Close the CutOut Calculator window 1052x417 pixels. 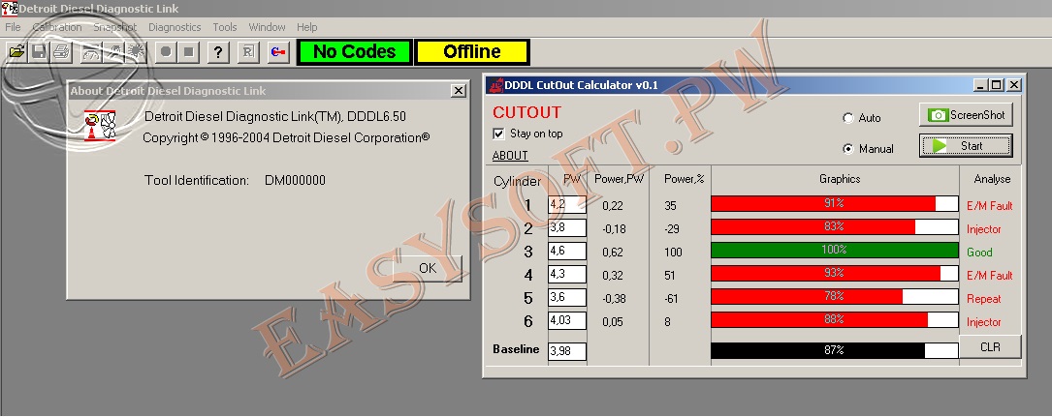tap(1014, 85)
